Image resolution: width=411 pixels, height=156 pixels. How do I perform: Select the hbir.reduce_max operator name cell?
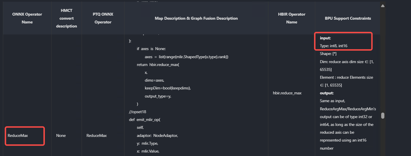[x=287, y=93]
